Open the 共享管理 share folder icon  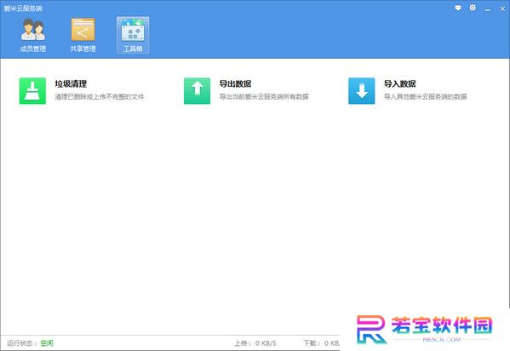pyautogui.click(x=83, y=30)
